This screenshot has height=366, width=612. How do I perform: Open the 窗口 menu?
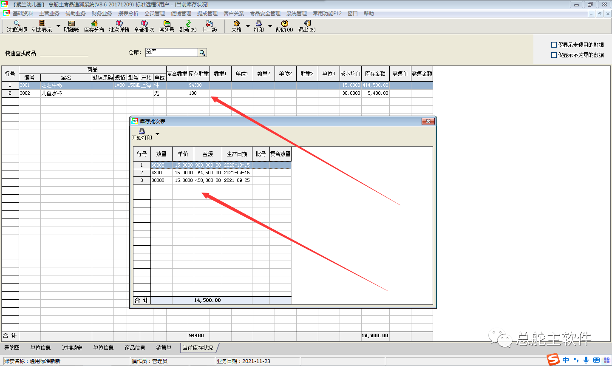click(353, 14)
